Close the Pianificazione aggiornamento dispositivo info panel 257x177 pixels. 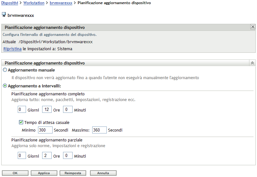tap(253, 27)
